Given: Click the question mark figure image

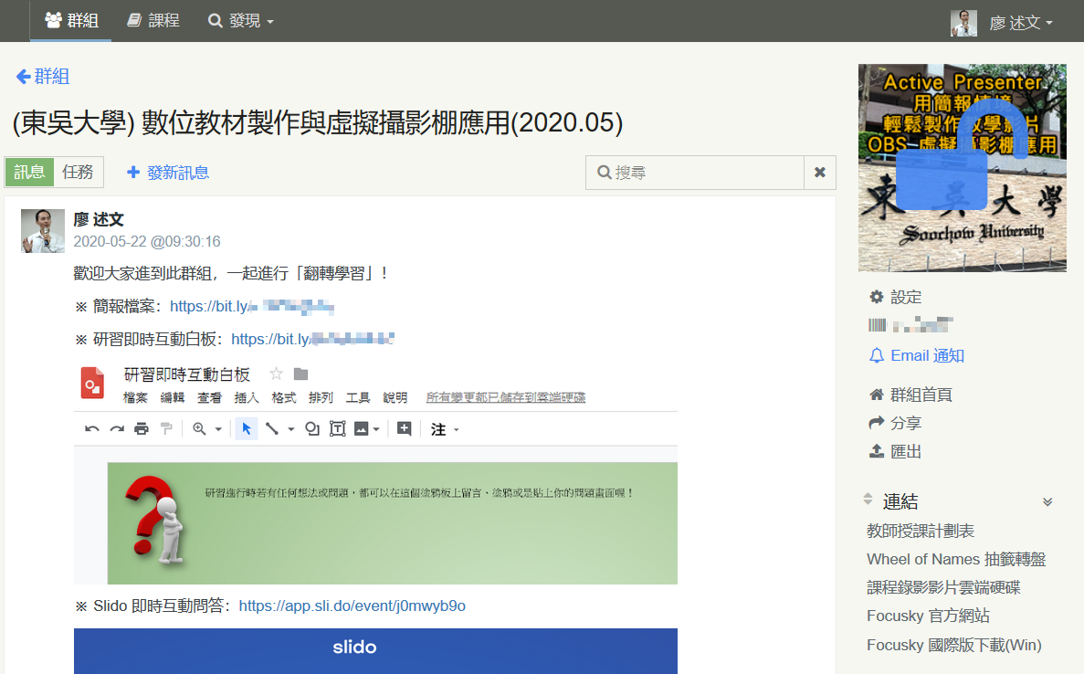Looking at the screenshot, I should tap(155, 519).
